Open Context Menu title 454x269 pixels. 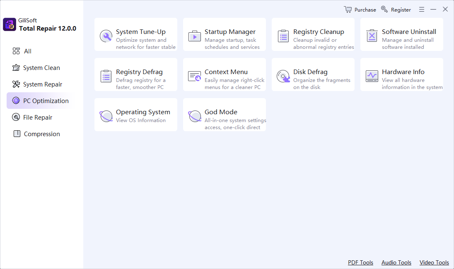pos(226,72)
